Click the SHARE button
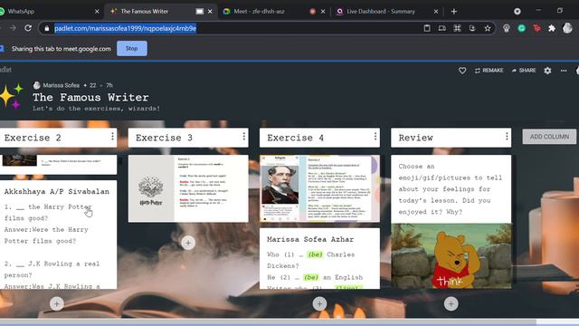The width and height of the screenshot is (579, 326). pos(524,71)
